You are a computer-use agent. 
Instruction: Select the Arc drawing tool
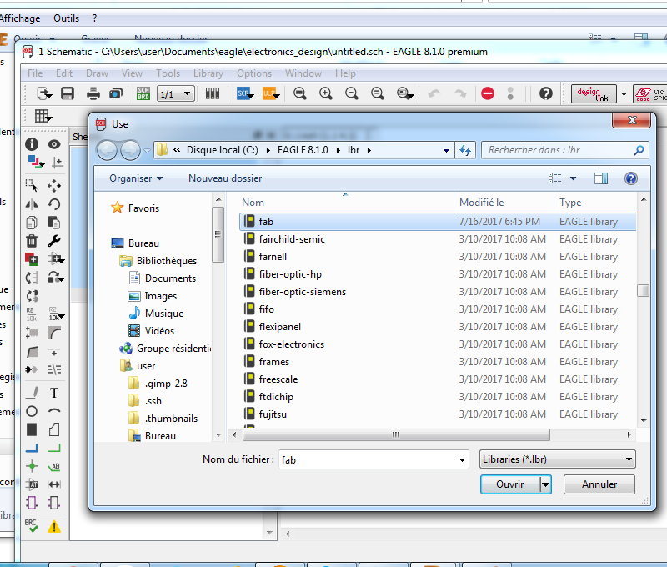coord(54,411)
